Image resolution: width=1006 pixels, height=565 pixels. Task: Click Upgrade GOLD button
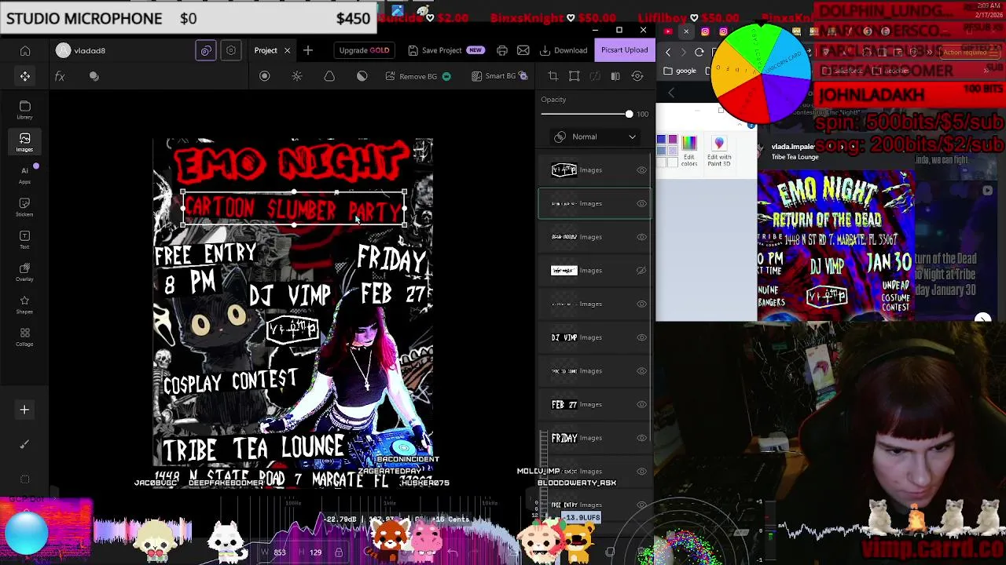coord(364,50)
